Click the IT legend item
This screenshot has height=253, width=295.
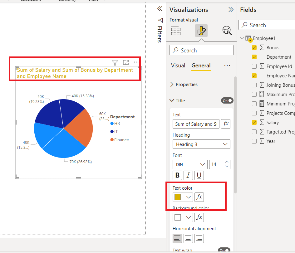pyautogui.click(x=114, y=132)
